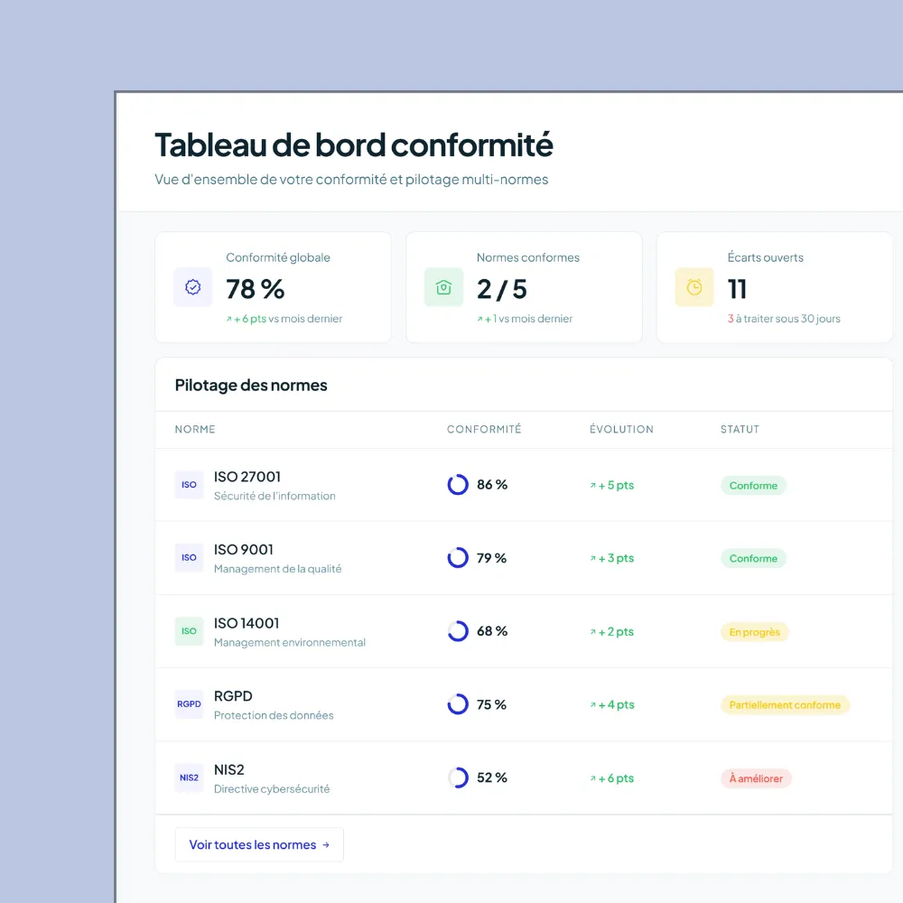903x903 pixels.
Task: Click 'Management environnemental' subtitle
Action: click(x=290, y=642)
